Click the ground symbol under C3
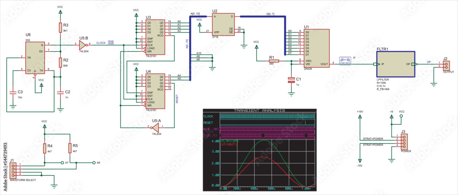The height and width of the screenshot is (195, 458). coord(12,106)
